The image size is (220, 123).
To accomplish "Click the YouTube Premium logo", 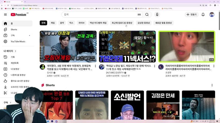I will click(19, 15).
